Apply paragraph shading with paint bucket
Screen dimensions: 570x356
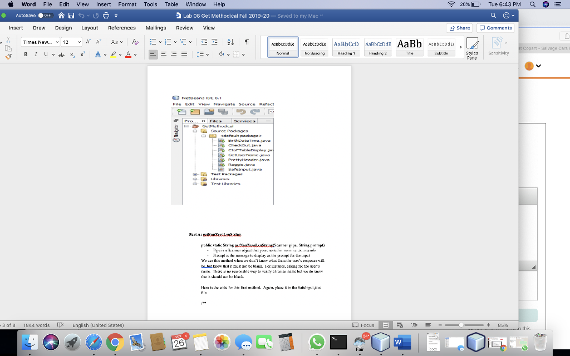pyautogui.click(x=222, y=55)
